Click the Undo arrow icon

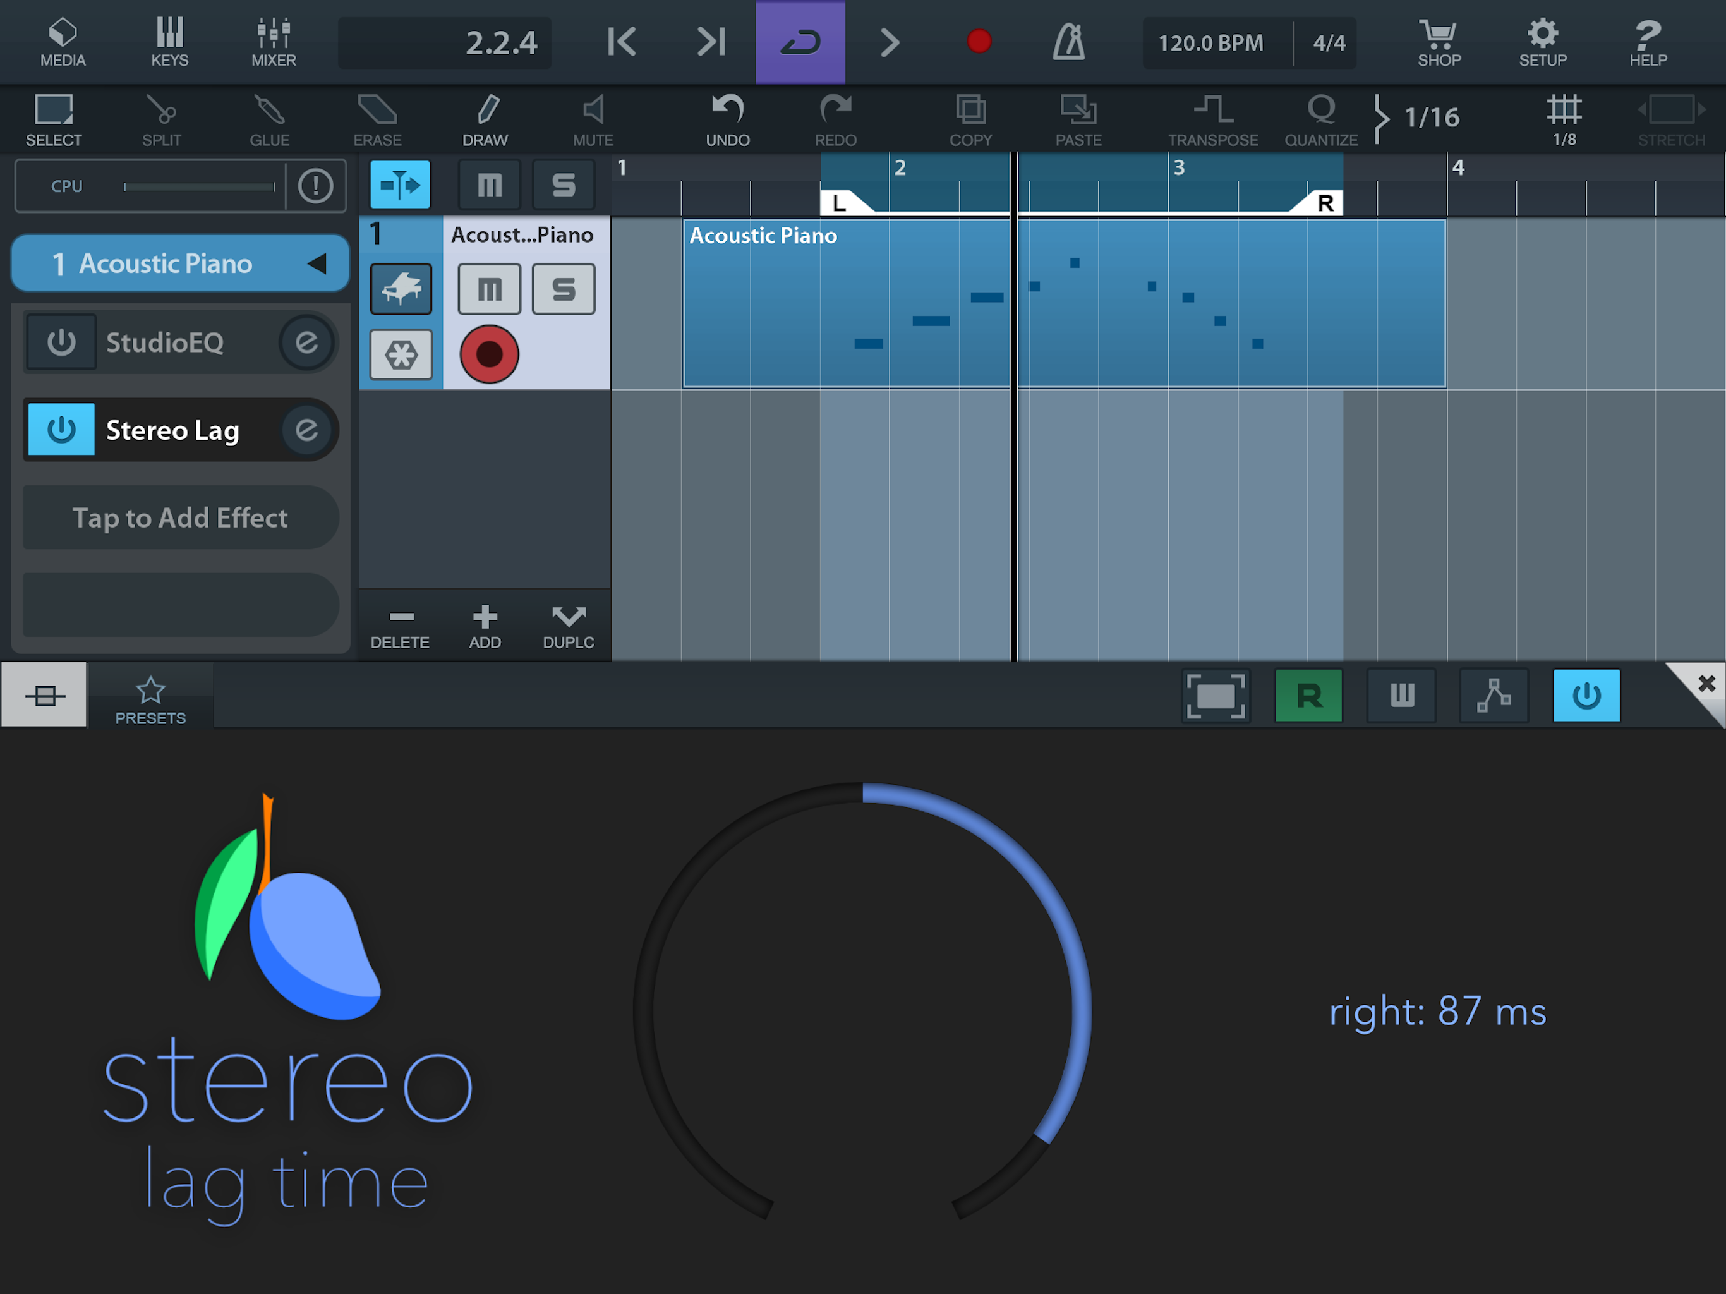coord(727,110)
